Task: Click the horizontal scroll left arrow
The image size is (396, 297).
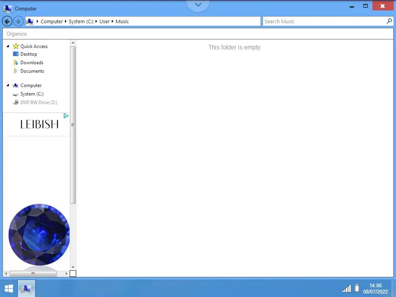Action: [6, 273]
